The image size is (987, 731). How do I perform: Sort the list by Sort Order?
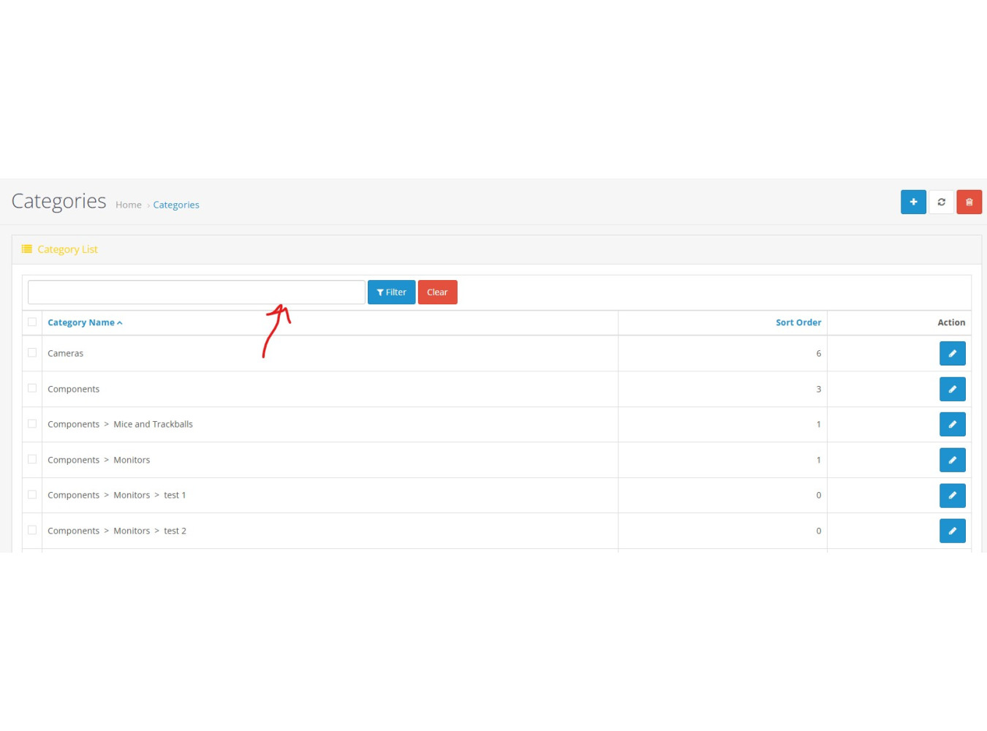(798, 322)
